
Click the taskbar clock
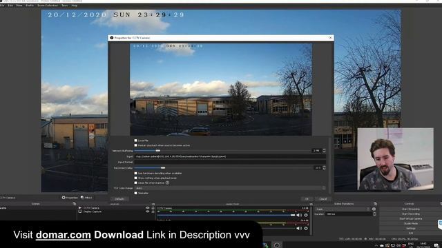tap(423, 245)
